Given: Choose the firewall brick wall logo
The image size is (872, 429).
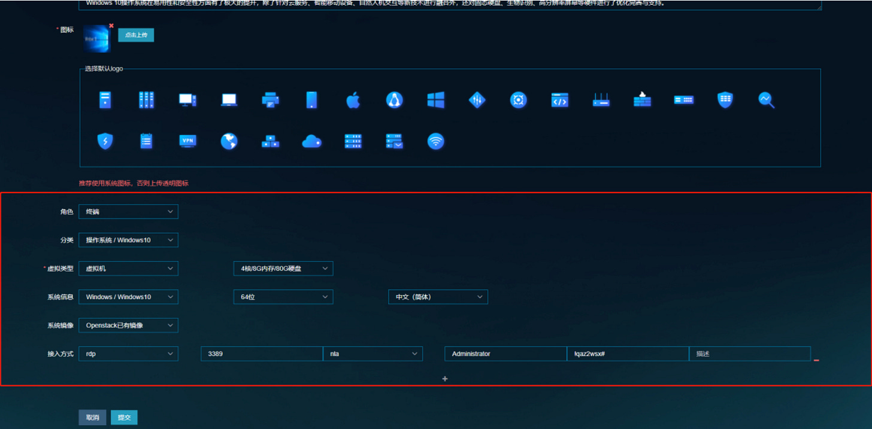Looking at the screenshot, I should 642,99.
